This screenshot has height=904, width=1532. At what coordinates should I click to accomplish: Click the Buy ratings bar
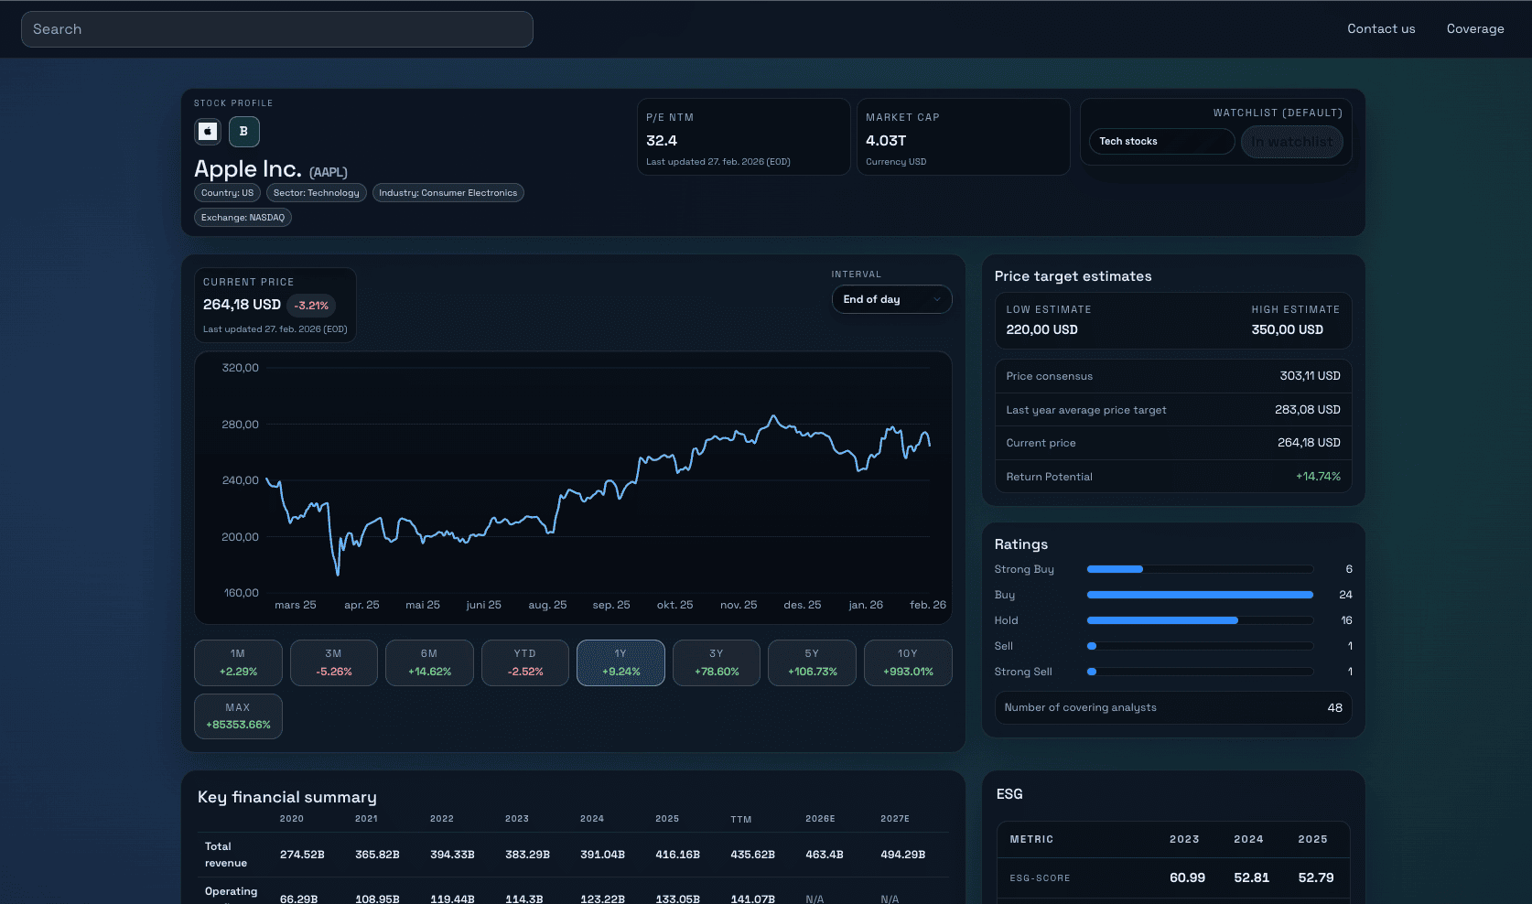(1199, 594)
